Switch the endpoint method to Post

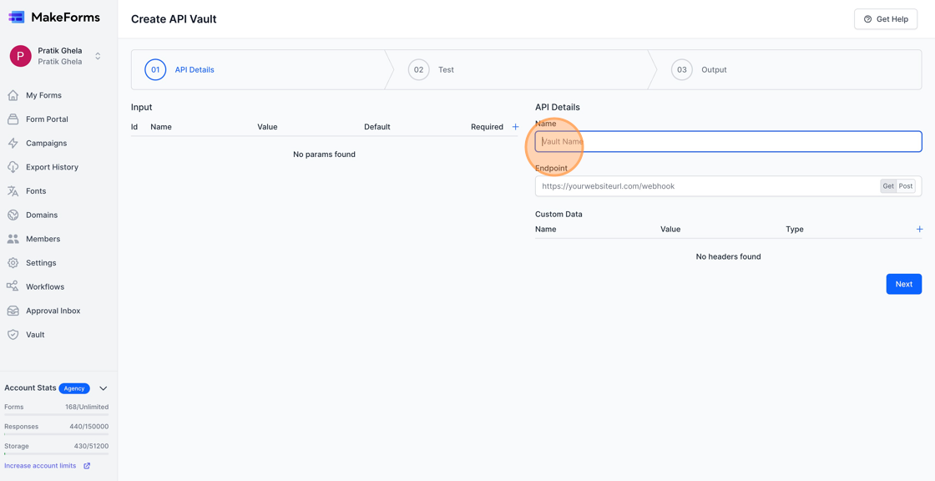coord(906,185)
